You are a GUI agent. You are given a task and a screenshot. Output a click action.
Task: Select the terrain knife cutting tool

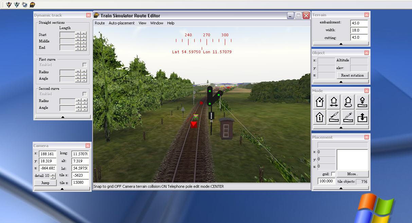pyautogui.click(x=334, y=117)
